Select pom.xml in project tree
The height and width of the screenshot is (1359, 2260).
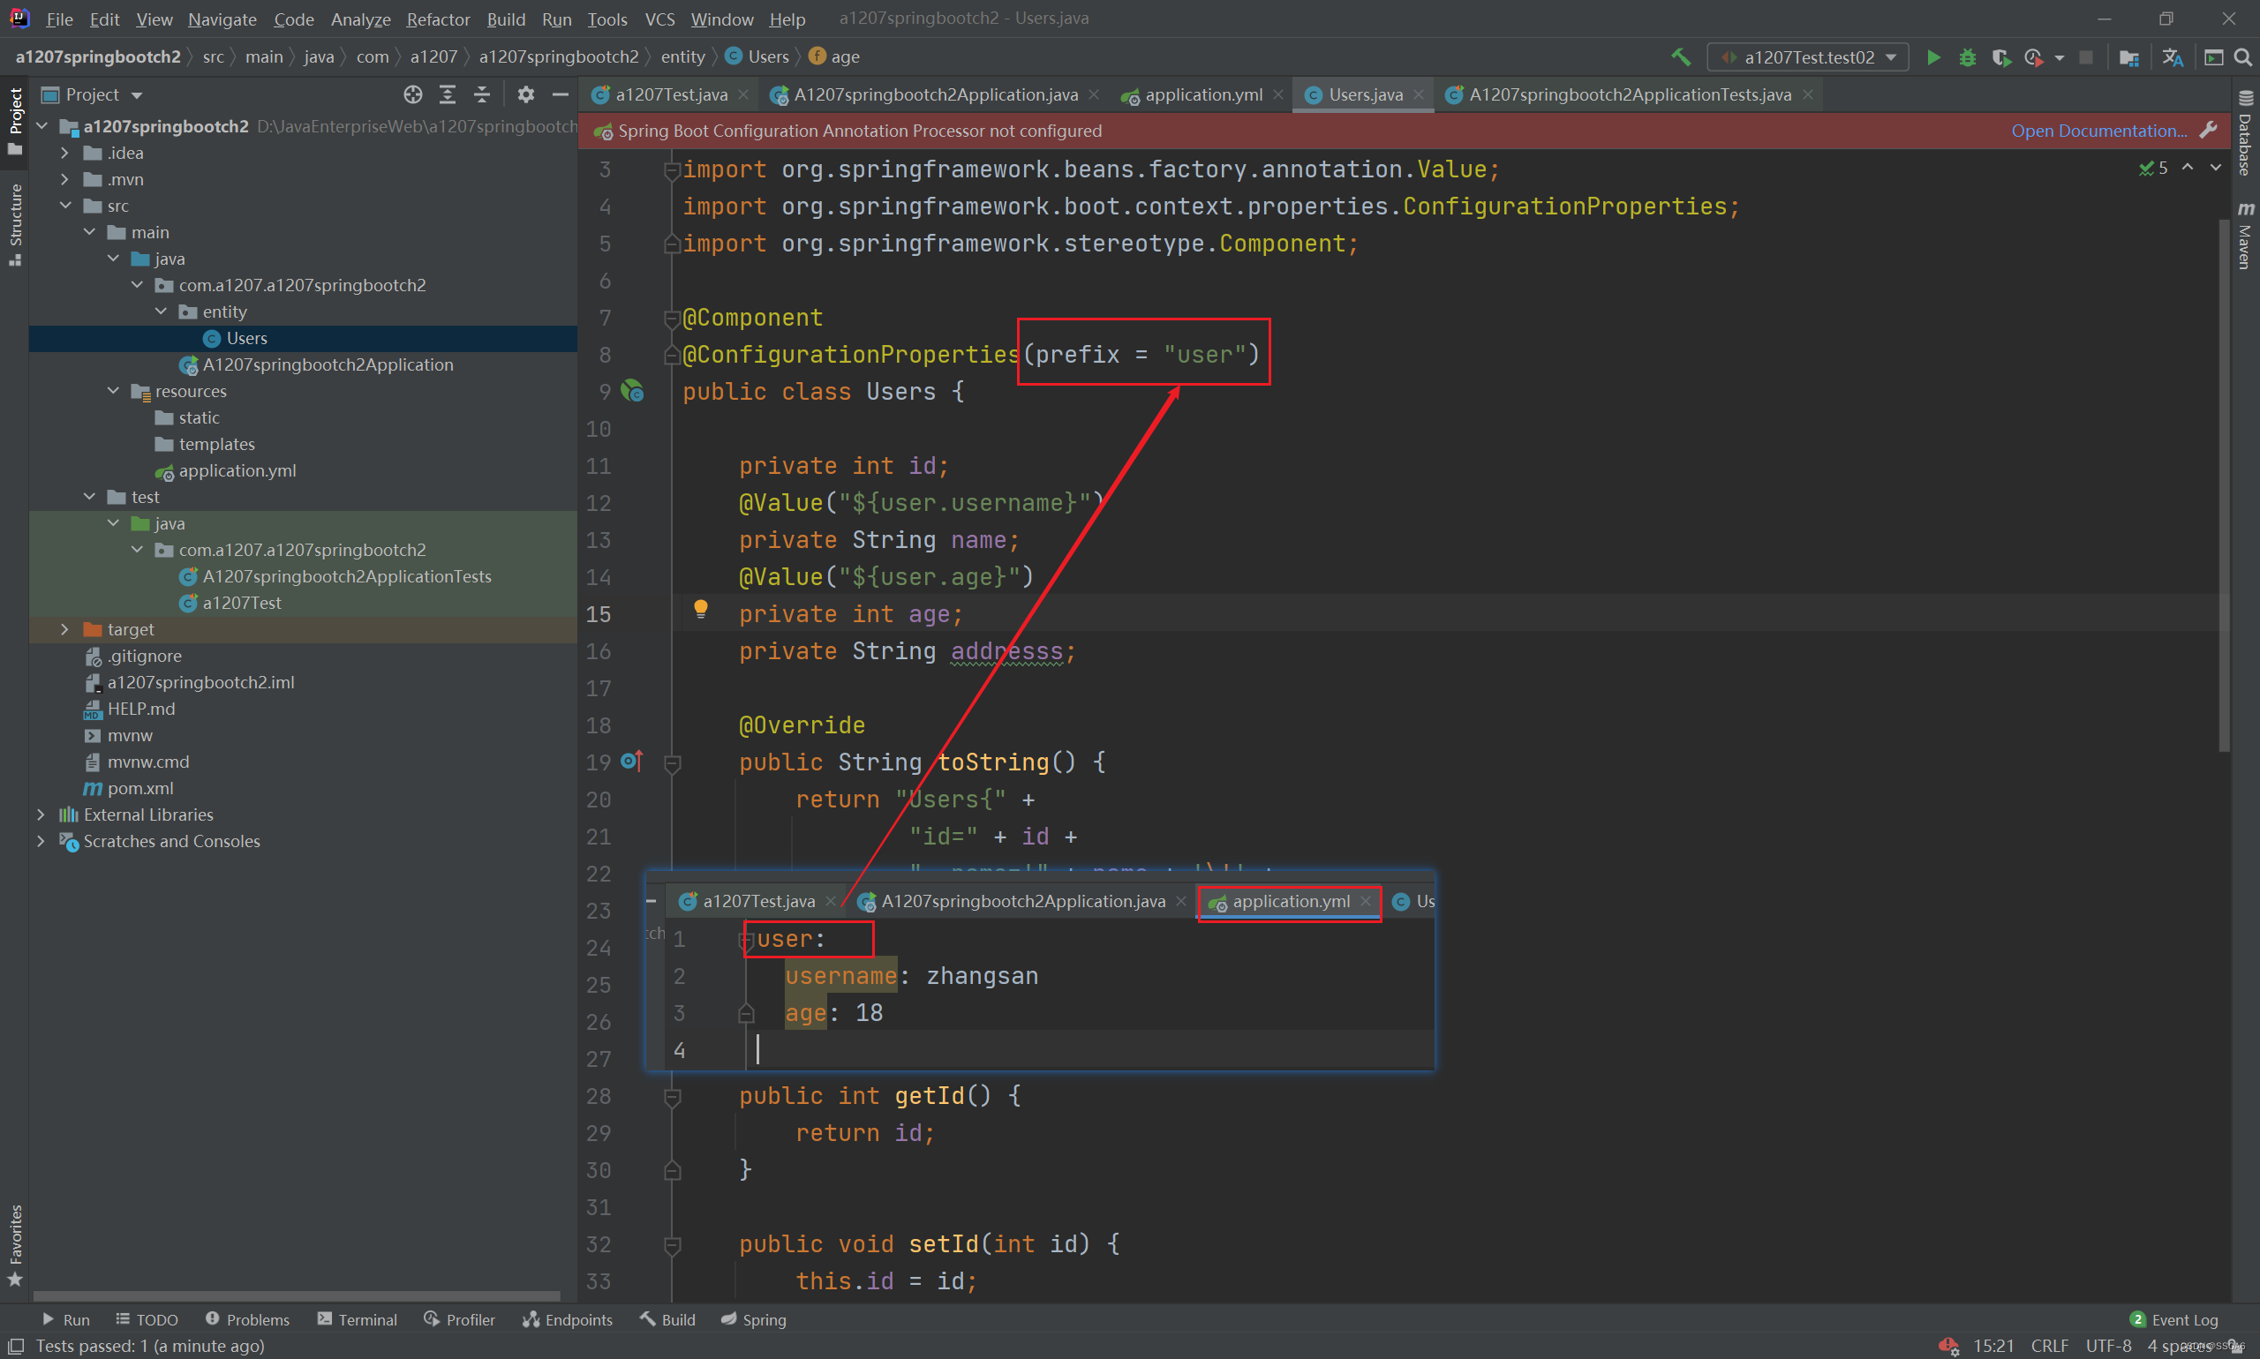point(140,787)
